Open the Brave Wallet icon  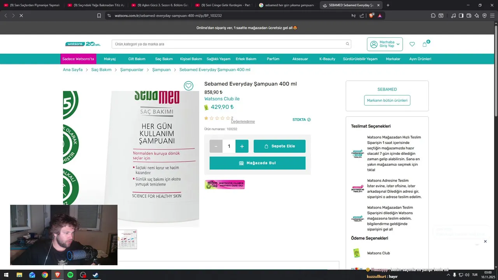(469, 16)
